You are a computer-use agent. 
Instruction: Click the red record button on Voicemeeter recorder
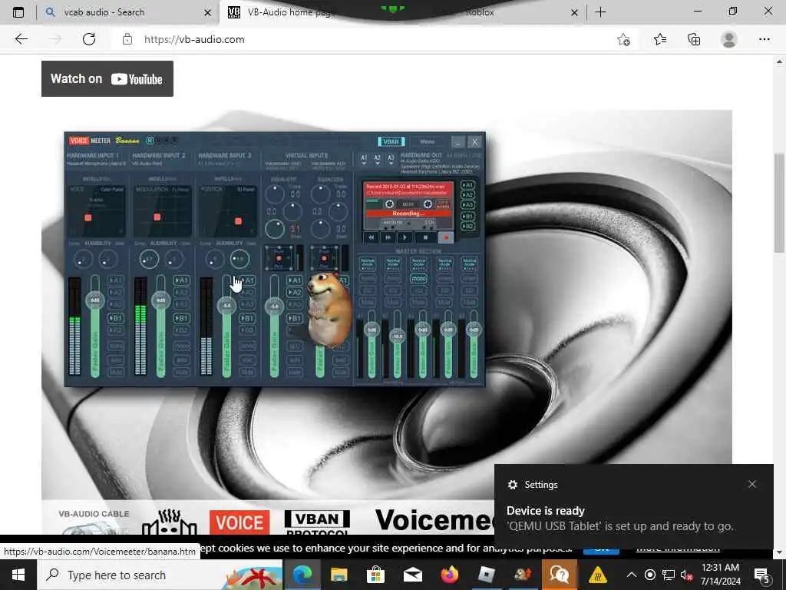pos(446,237)
